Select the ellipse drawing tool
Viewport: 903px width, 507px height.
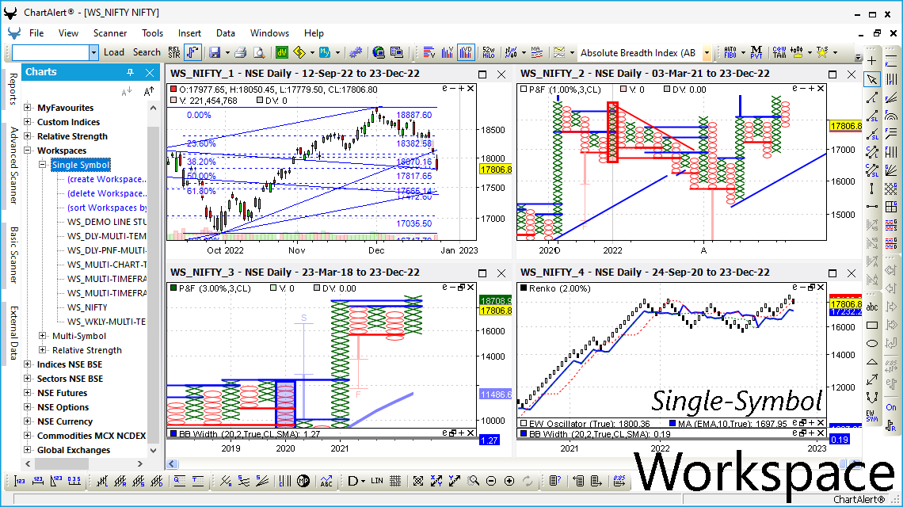click(872, 343)
